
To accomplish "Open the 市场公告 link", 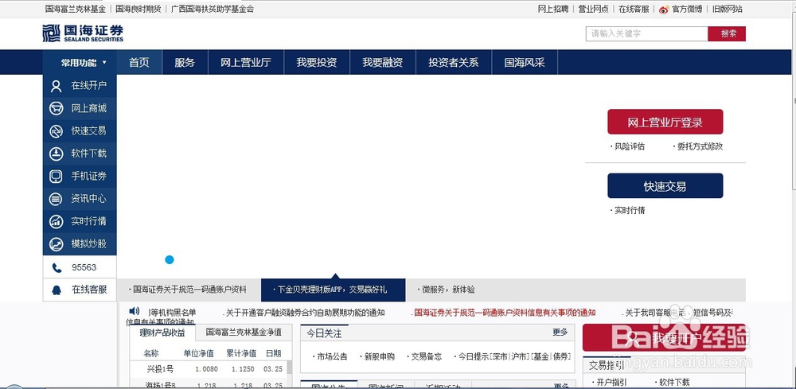I will [332, 356].
